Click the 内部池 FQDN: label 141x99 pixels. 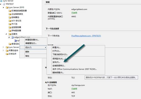click(x=54, y=9)
